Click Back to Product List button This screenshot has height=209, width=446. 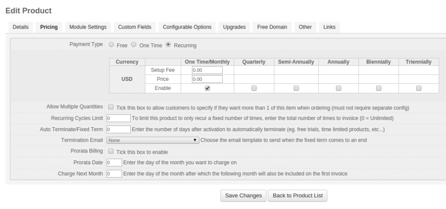[298, 196]
